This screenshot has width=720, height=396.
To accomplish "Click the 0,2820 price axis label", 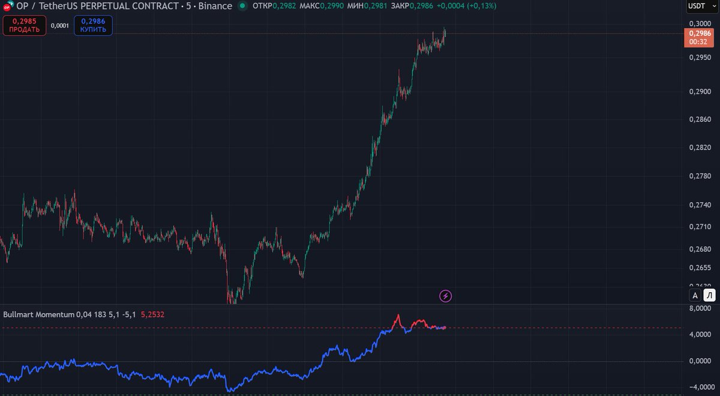I will click(x=700, y=148).
